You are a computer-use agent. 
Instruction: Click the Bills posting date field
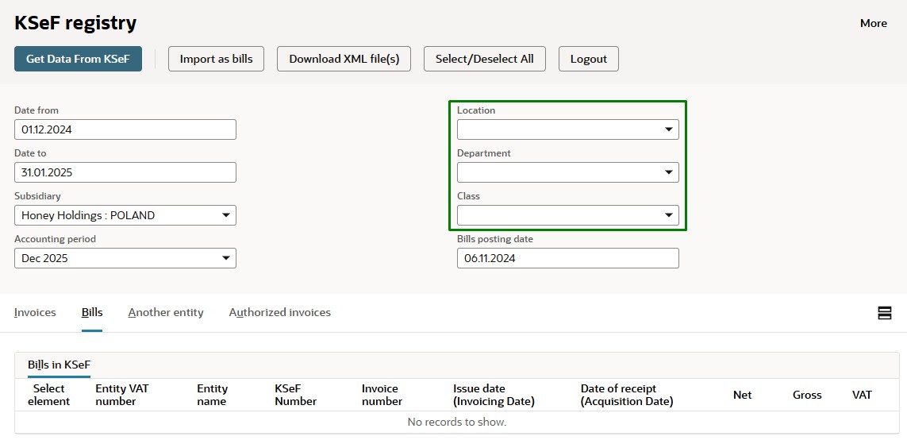tap(567, 258)
